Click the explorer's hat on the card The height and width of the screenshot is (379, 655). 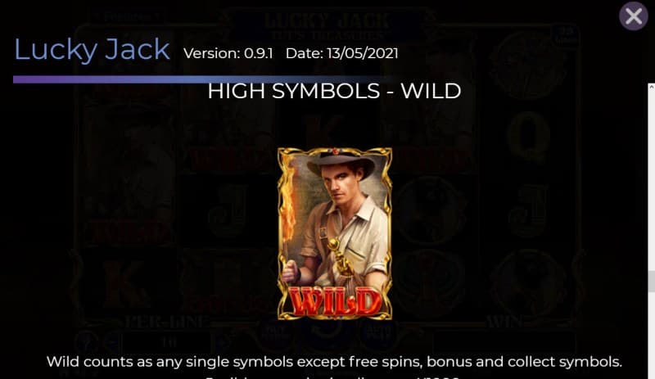pyautogui.click(x=341, y=164)
